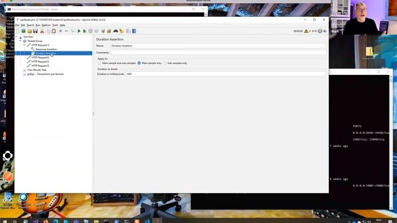Screen dimensions: 397x223
Task: Select Main sample only radio
Action: coord(139,63)
